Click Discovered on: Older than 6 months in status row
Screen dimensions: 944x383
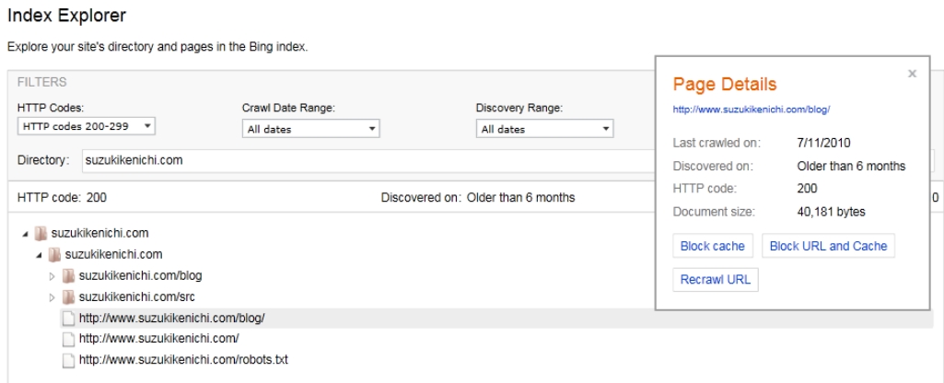[478, 198]
